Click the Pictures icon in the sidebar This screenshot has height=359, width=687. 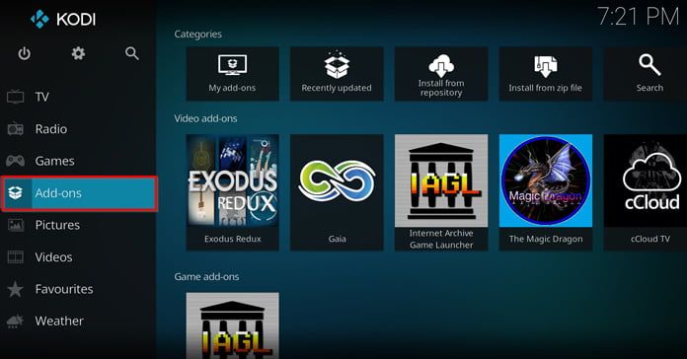(16, 225)
